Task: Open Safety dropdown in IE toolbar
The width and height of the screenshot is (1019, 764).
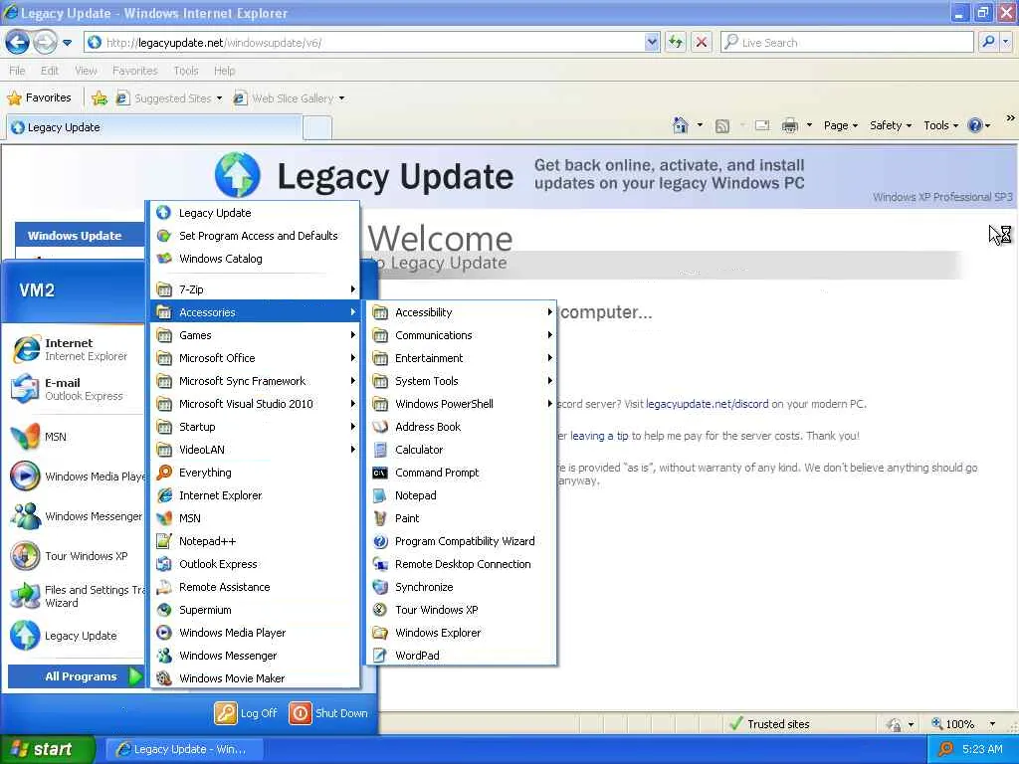Action: tap(891, 125)
